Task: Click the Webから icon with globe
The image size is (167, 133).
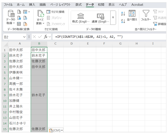Action: 19,18
